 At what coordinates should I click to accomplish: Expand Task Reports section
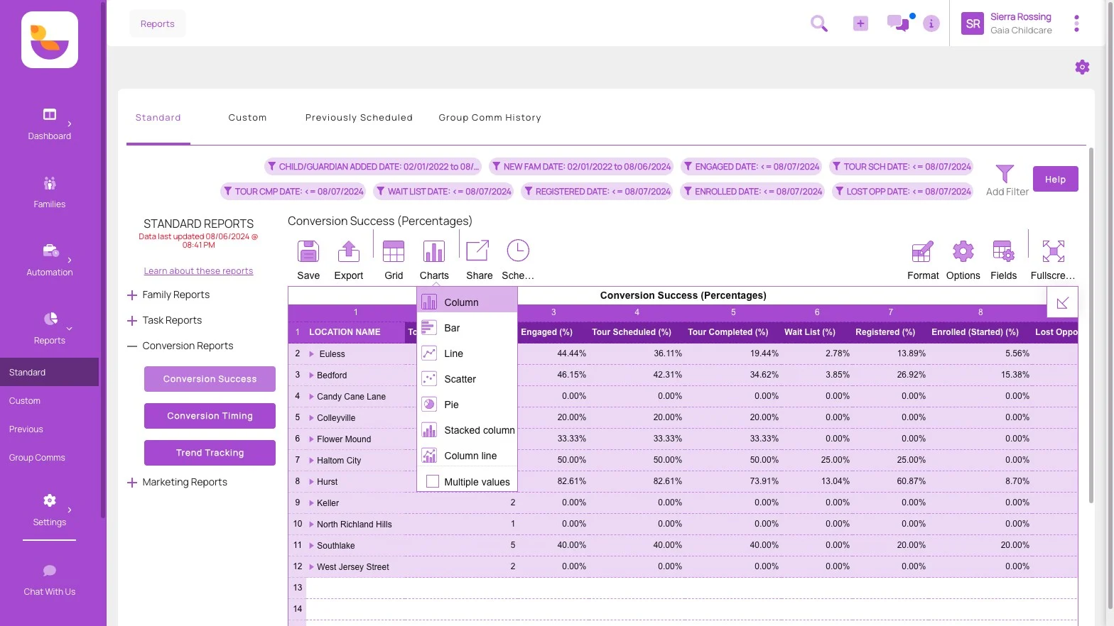click(x=131, y=321)
